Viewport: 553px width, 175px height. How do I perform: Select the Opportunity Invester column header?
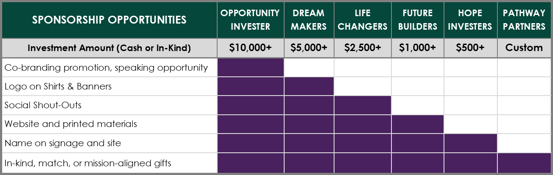[x=250, y=20]
